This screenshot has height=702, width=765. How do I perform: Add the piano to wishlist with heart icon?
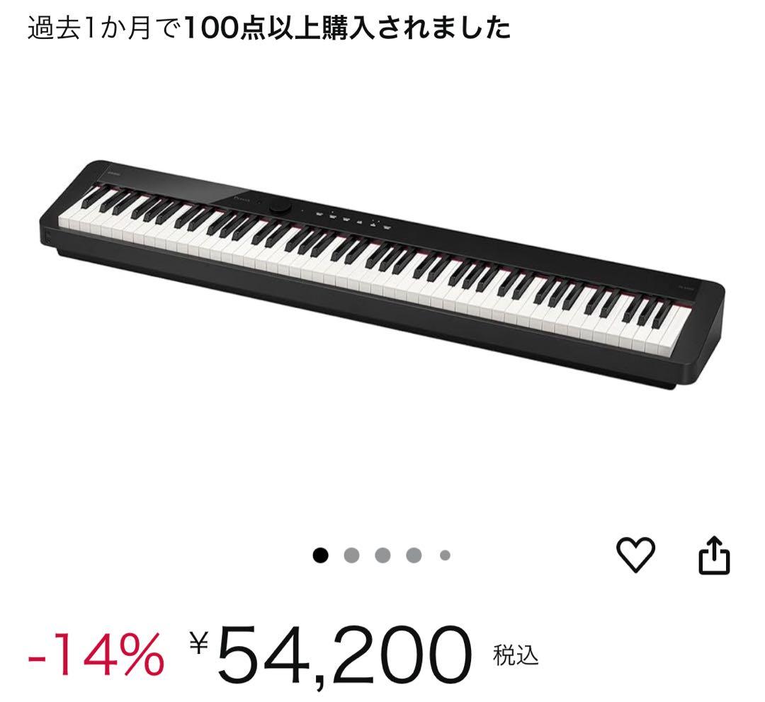[x=635, y=554]
